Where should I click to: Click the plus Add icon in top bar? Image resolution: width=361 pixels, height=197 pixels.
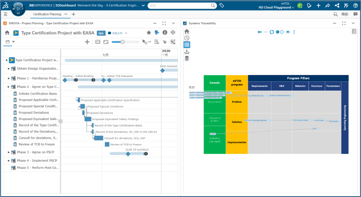point(318,5)
